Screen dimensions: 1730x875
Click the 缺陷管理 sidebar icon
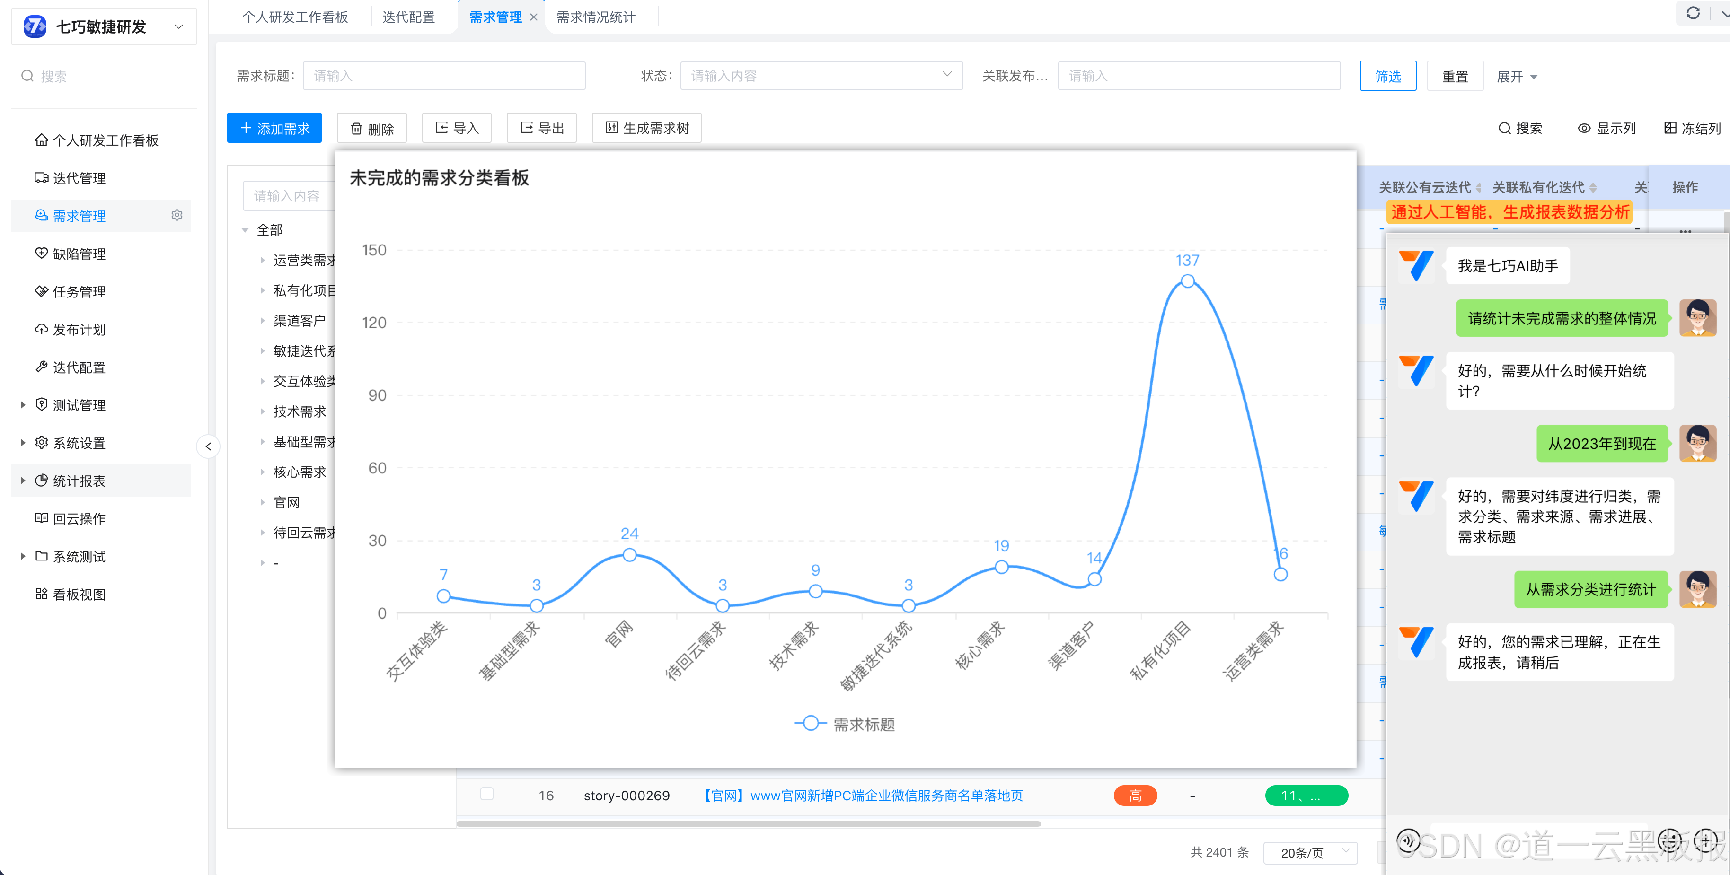pos(41,254)
